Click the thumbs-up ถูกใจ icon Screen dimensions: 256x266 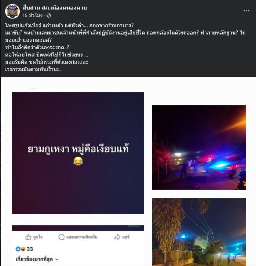coord(28,237)
